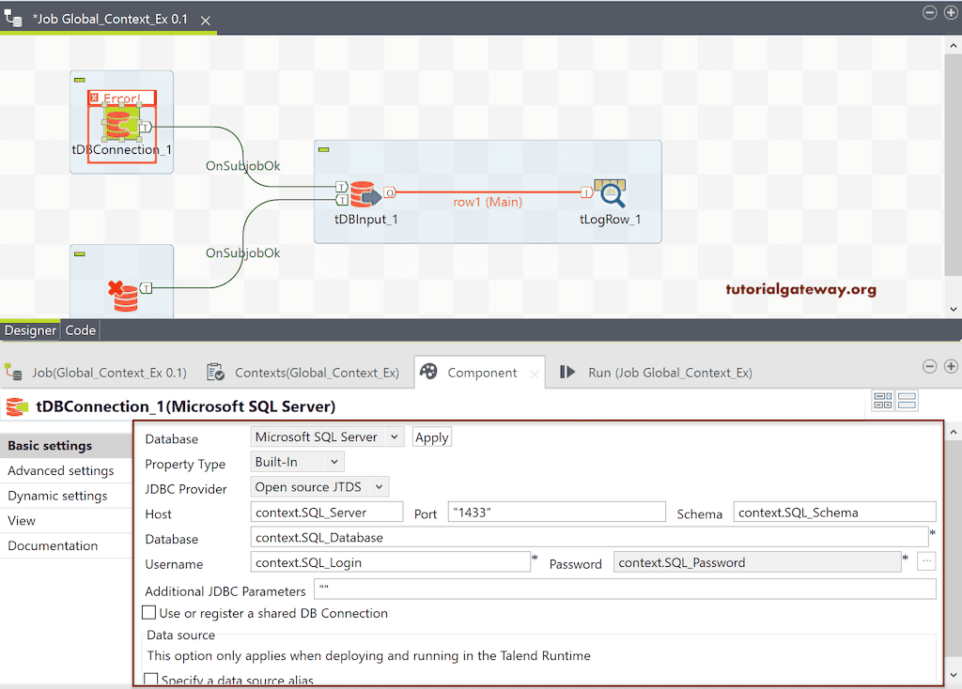Select the tDBInput_1 component icon

pyautogui.click(x=365, y=192)
